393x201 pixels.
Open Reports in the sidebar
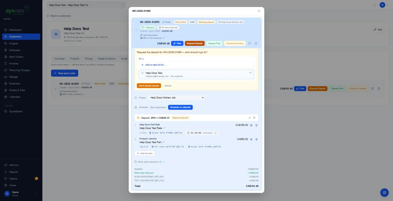coord(21,172)
